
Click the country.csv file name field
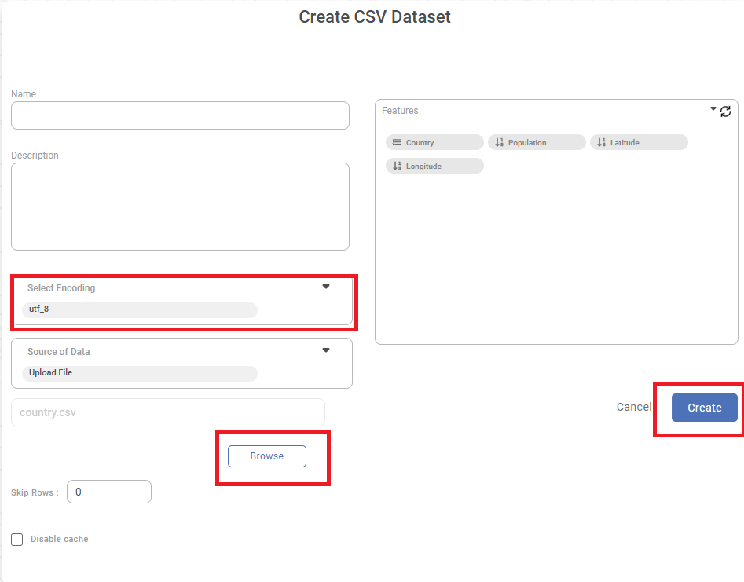(x=167, y=412)
